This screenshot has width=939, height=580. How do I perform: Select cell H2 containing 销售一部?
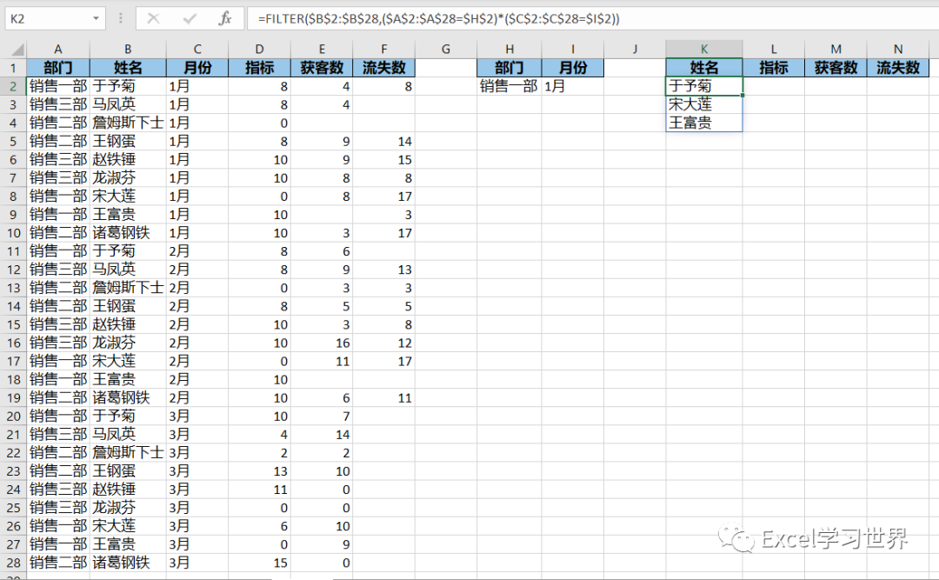pyautogui.click(x=509, y=86)
